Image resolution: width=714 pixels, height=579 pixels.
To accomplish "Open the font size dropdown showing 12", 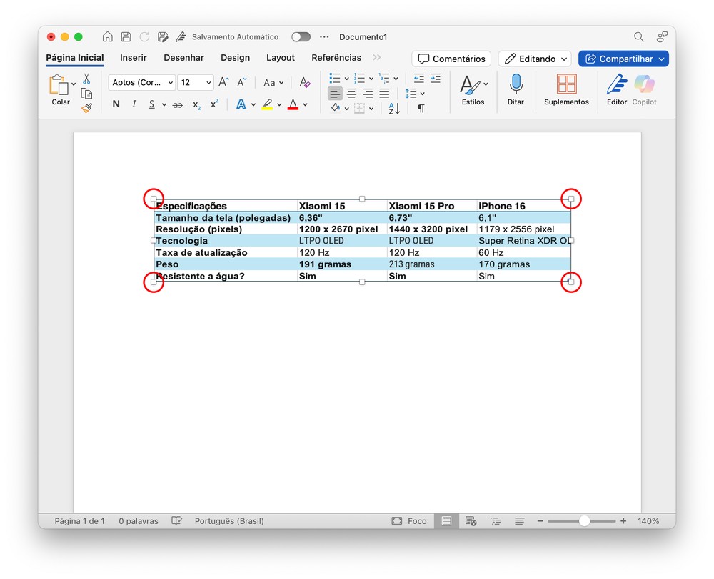I will [195, 83].
